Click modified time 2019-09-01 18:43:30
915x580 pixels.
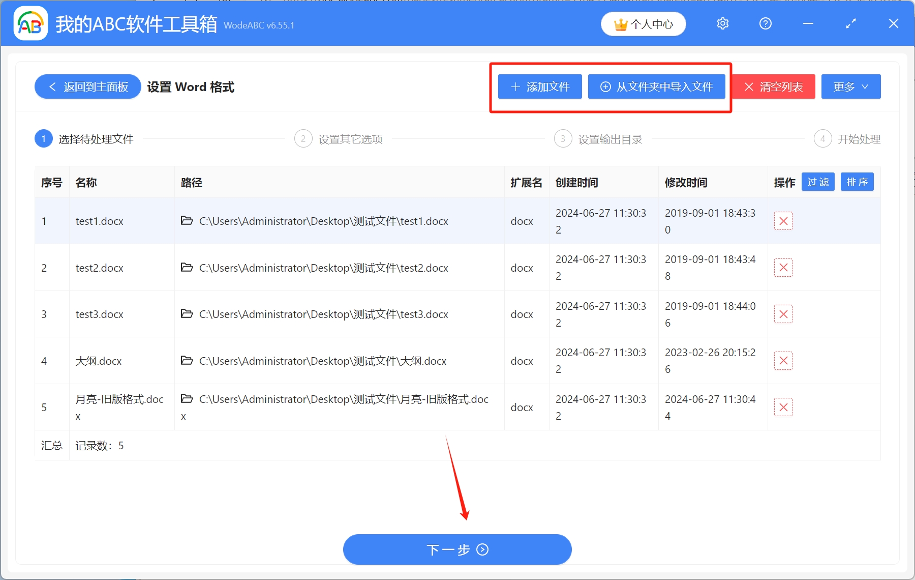710,221
